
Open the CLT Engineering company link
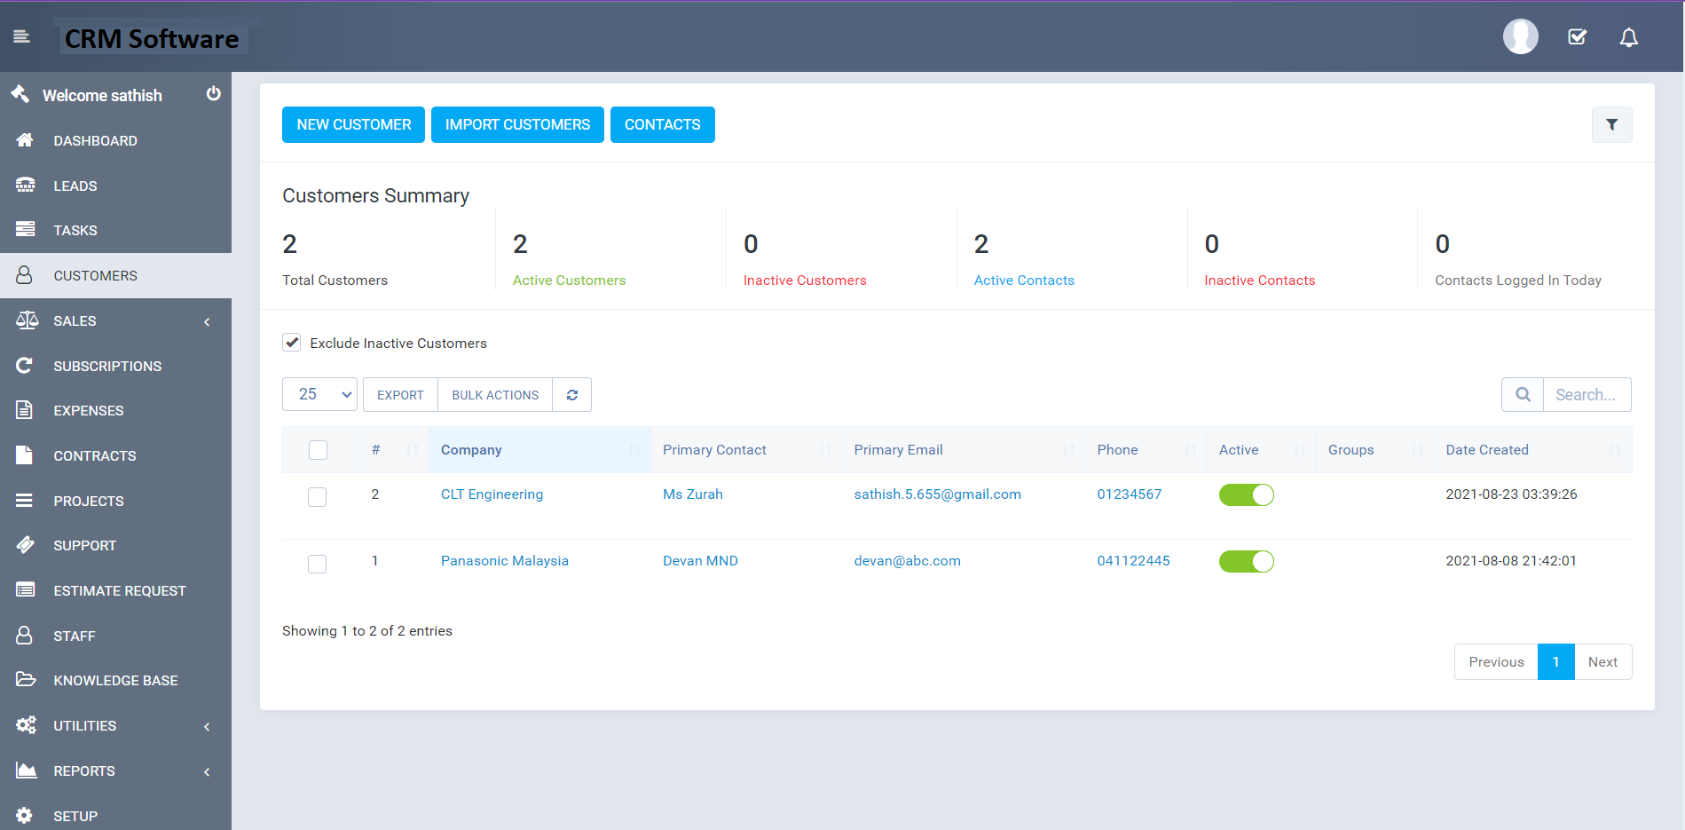point(492,494)
